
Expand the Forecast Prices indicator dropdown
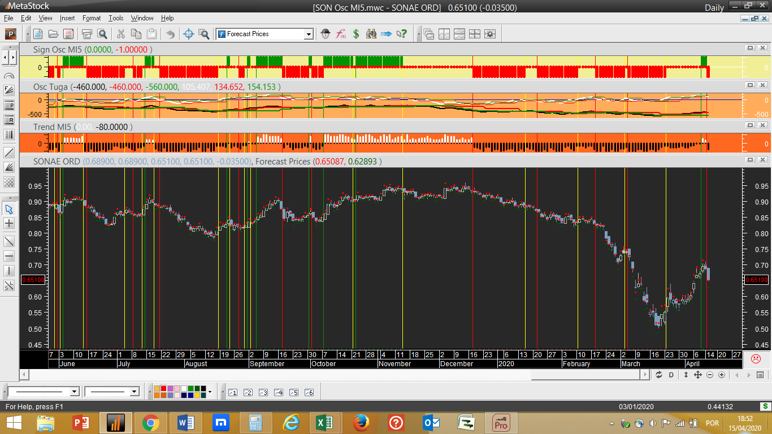309,34
